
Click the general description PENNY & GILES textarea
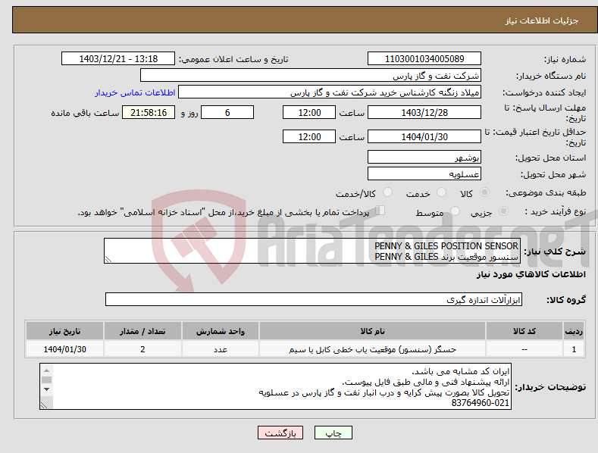(x=312, y=251)
